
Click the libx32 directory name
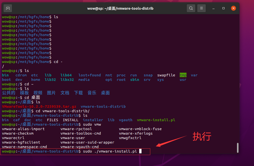coord(67,80)
